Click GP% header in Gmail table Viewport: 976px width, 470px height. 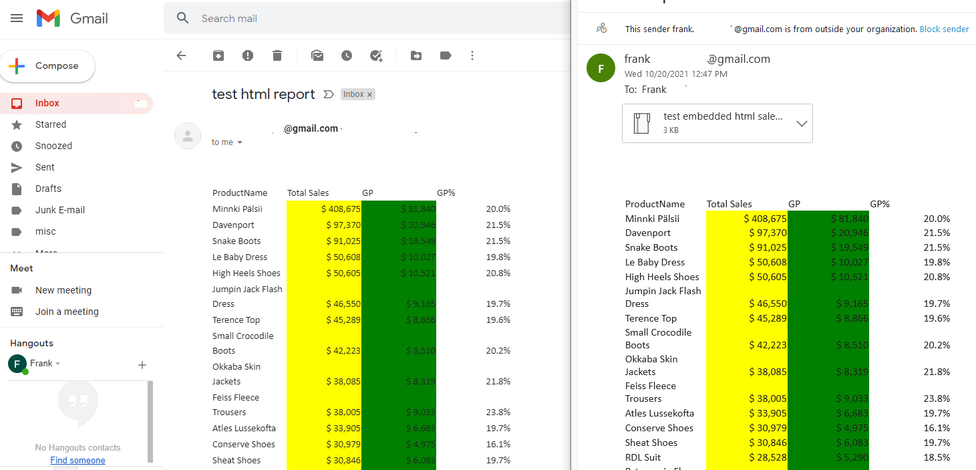point(446,193)
